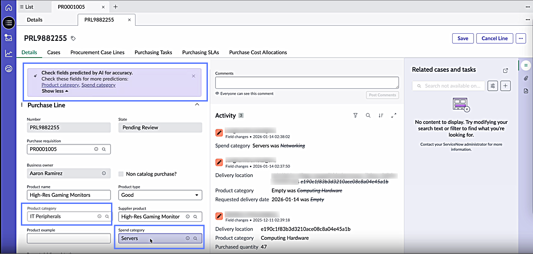
Task: Open the line chart analytics sidebar icon
Action: point(8,53)
